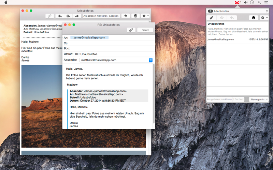273x170 pixels.
Task: Open the Apple menu
Action: (6, 2)
